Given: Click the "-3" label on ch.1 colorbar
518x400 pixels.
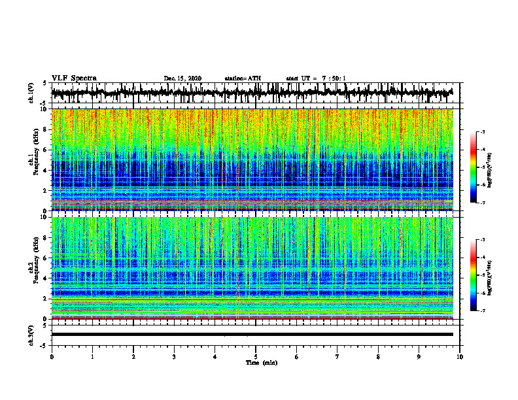Looking at the screenshot, I should point(482,132).
